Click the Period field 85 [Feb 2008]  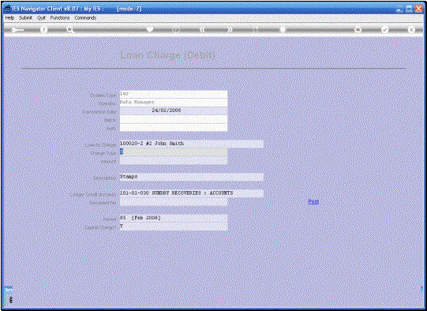pyautogui.click(x=174, y=218)
